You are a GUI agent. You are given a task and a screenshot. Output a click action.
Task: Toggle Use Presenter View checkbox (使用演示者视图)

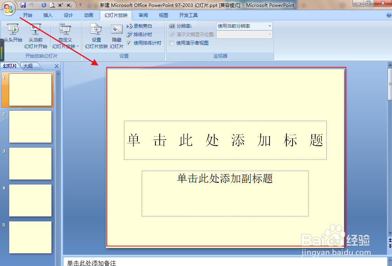tap(172, 43)
